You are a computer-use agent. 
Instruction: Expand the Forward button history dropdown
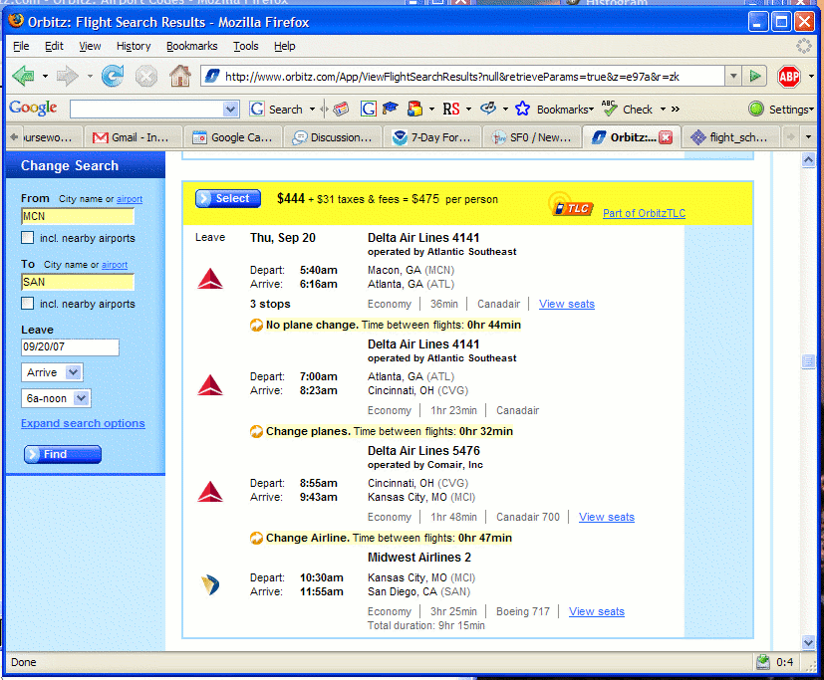[x=90, y=77]
